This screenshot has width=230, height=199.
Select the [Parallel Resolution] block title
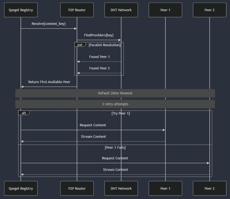[x=104, y=45]
